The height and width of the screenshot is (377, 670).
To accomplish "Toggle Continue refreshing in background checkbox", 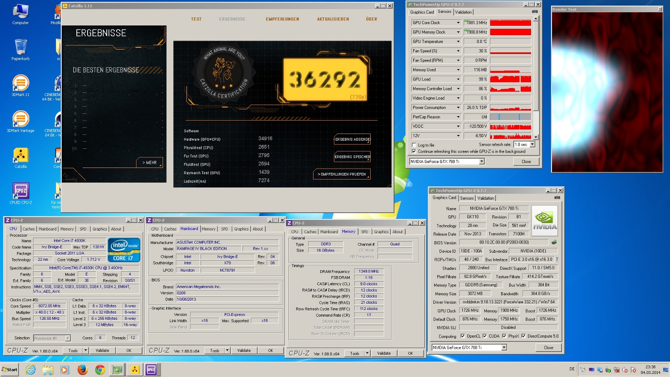I will (414, 151).
